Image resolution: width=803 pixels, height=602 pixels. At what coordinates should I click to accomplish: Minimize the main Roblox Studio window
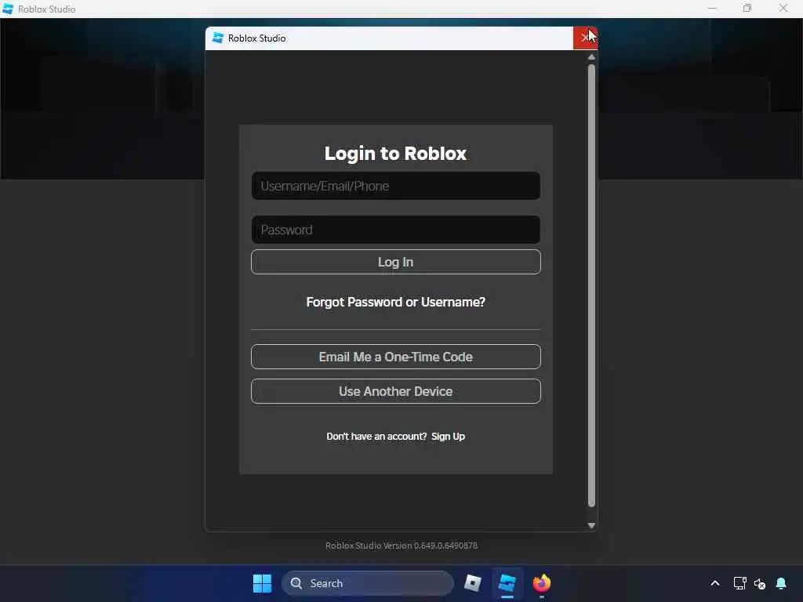tap(712, 8)
